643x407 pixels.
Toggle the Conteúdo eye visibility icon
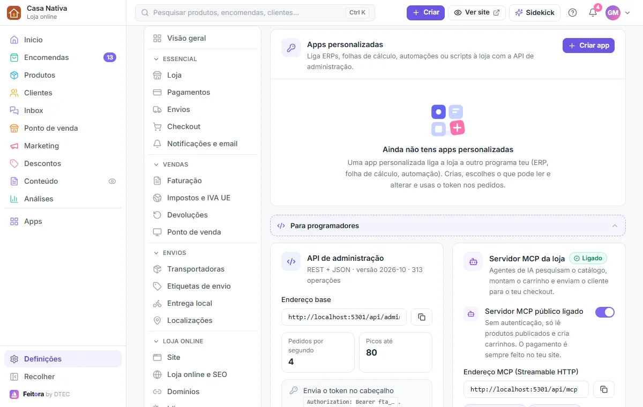(112, 181)
